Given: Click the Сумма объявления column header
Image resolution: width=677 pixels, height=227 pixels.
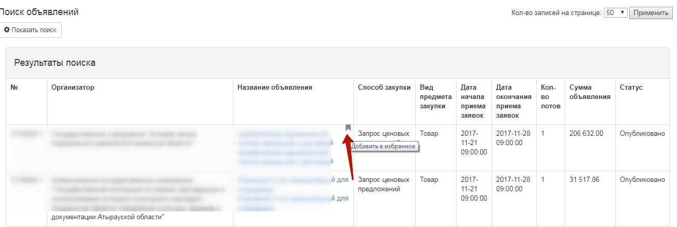Looking at the screenshot, I should pyautogui.click(x=590, y=92).
